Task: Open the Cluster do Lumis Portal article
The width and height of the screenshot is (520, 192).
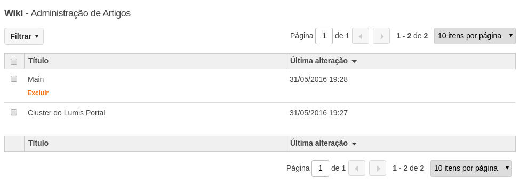Action: [x=66, y=113]
